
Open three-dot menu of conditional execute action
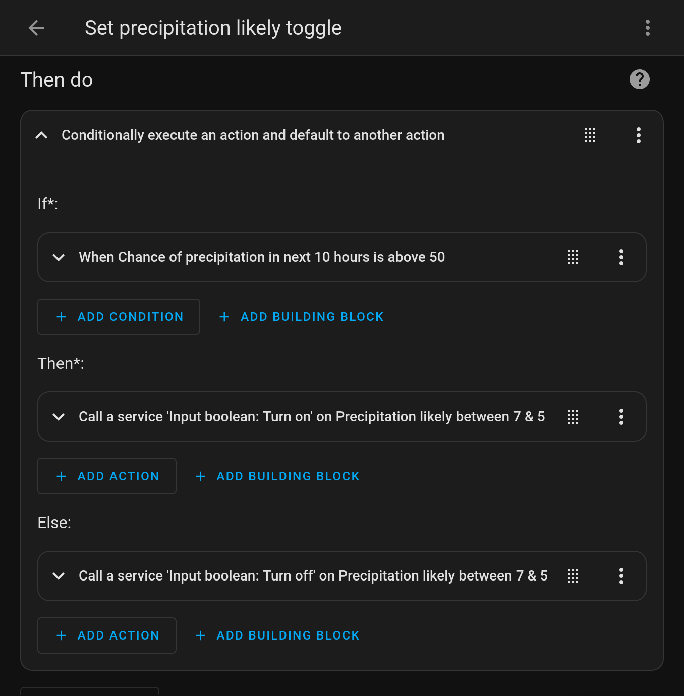[x=639, y=135]
